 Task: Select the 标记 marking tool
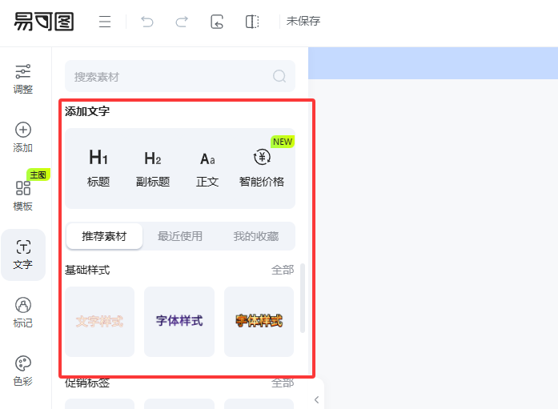[x=23, y=313]
